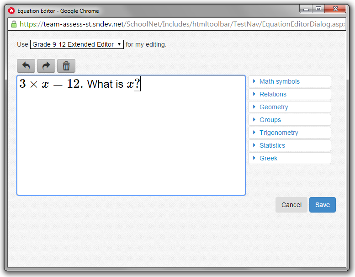The height and width of the screenshot is (277, 355).
Task: Maximize the Equation Editor window
Action: coord(318,9)
